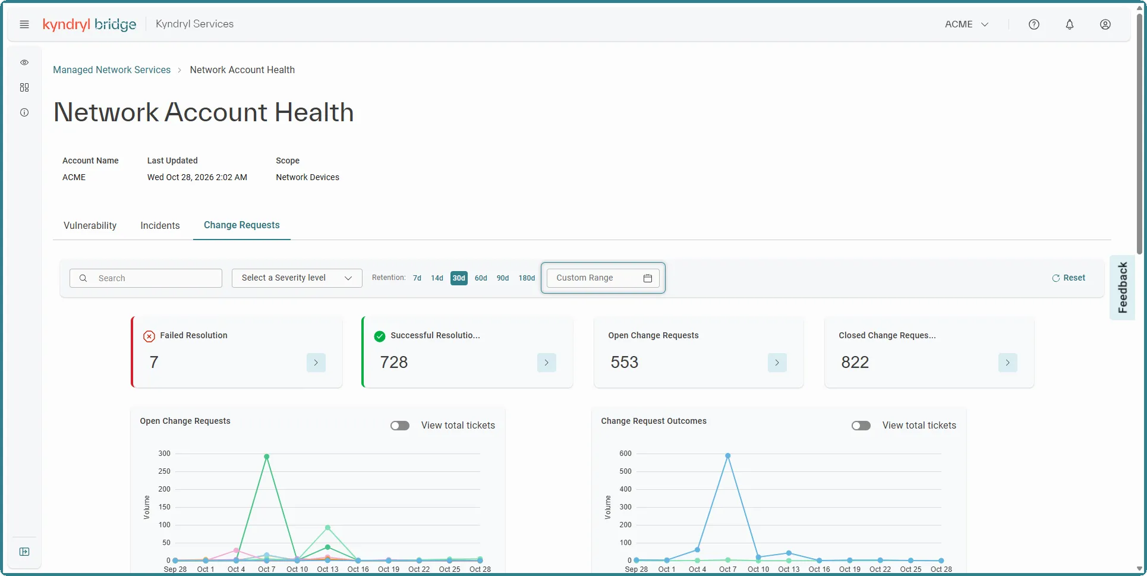
Task: Click the Failed Resolution red X icon
Action: pyautogui.click(x=149, y=336)
